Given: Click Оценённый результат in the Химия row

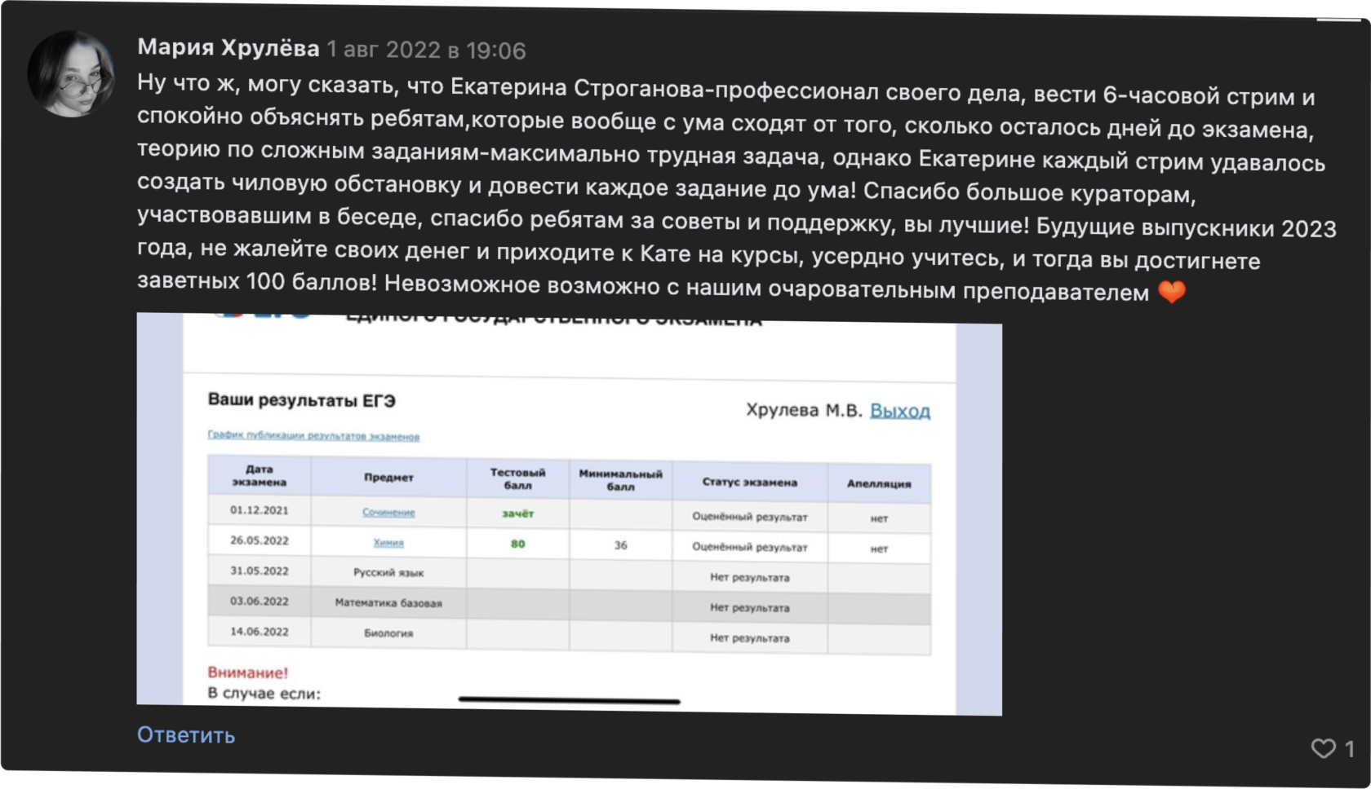Looking at the screenshot, I should tap(750, 547).
